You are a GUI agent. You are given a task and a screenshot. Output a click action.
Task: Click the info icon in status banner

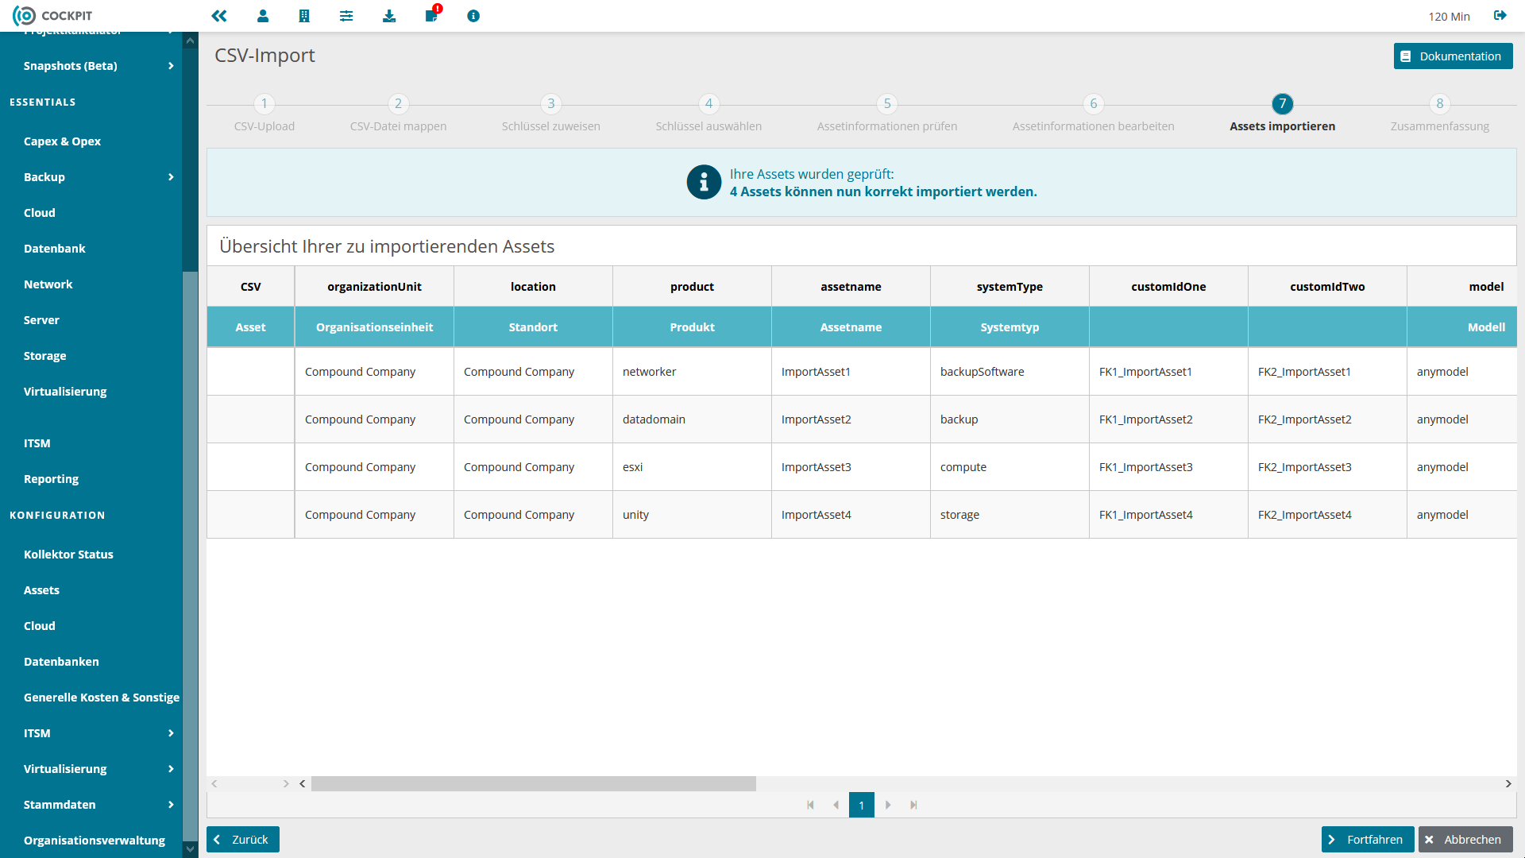point(704,183)
